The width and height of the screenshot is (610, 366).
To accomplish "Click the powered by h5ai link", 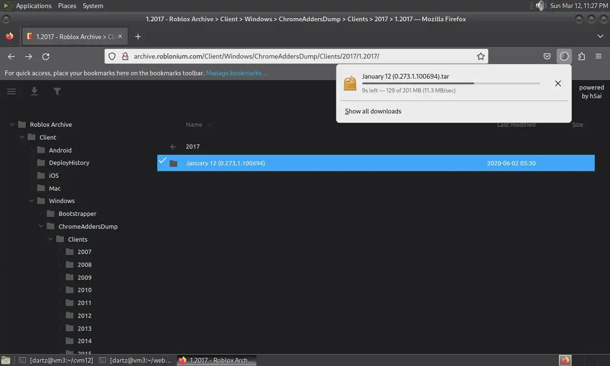I will tap(591, 91).
